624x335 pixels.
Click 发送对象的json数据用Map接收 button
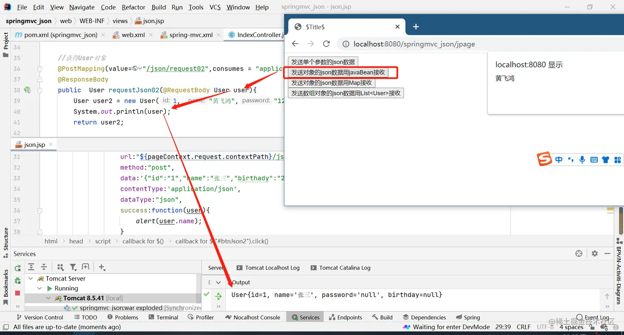[331, 83]
